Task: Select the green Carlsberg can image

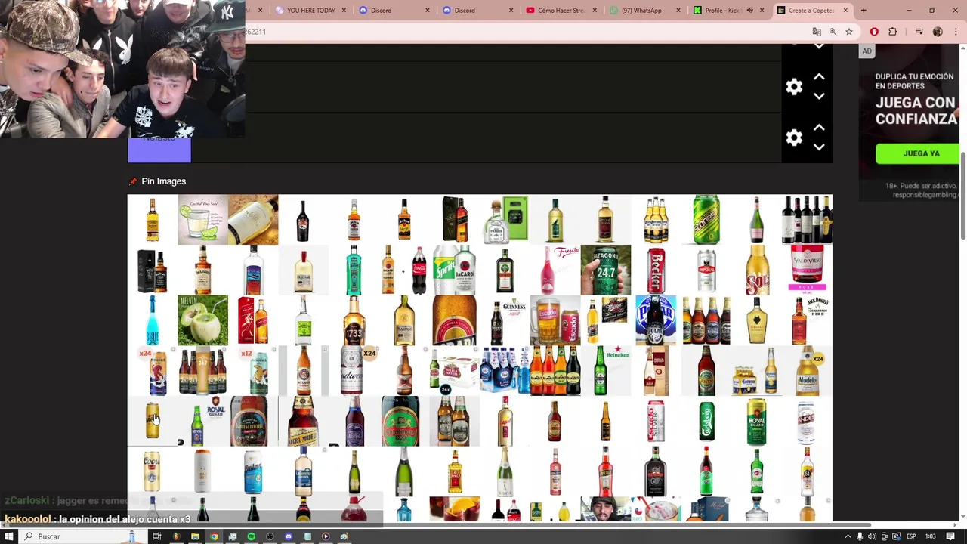Action: 706,422
